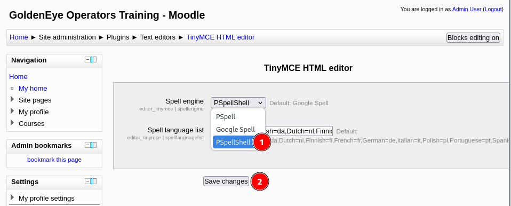Go to Home in the breadcrumb

pyautogui.click(x=19, y=37)
